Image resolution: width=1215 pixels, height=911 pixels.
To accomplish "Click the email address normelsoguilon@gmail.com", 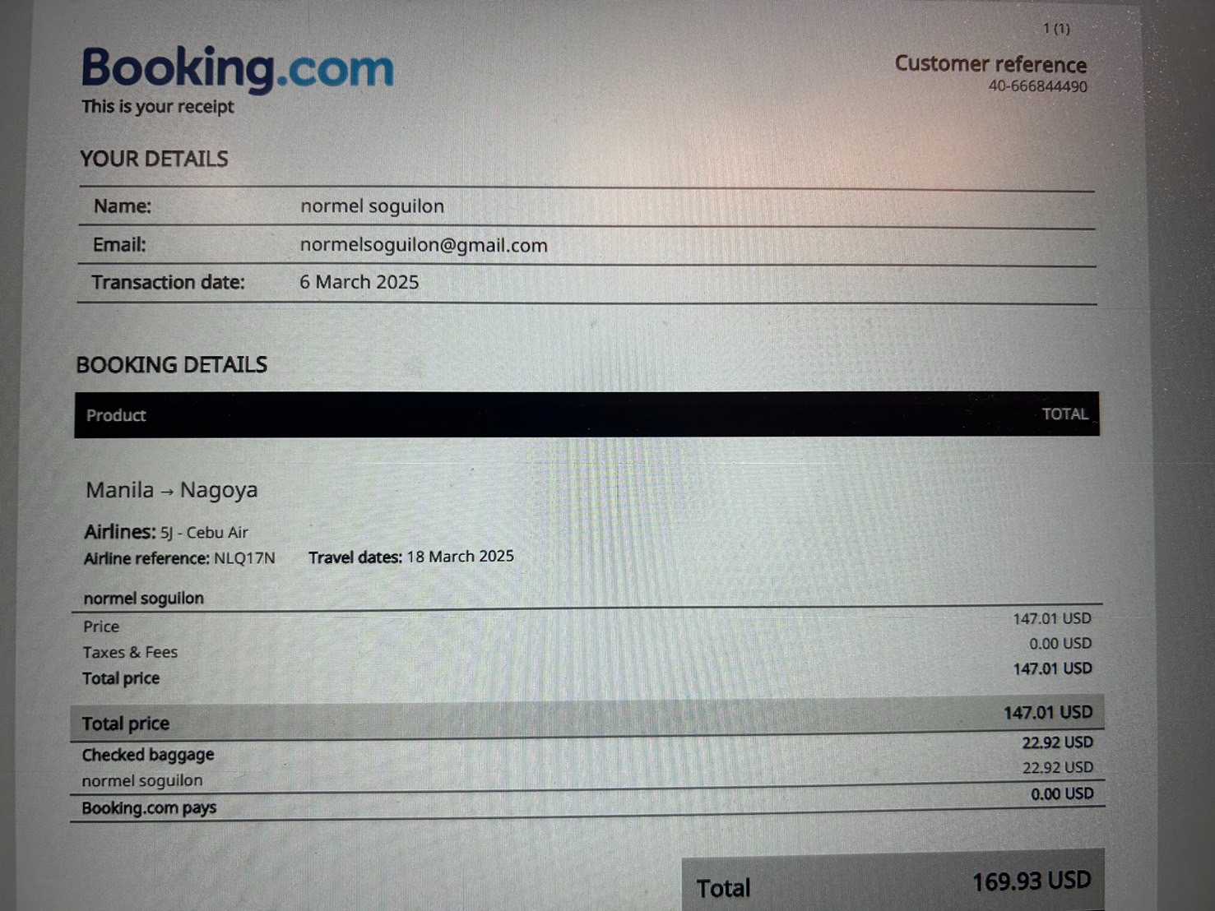I will [x=423, y=245].
